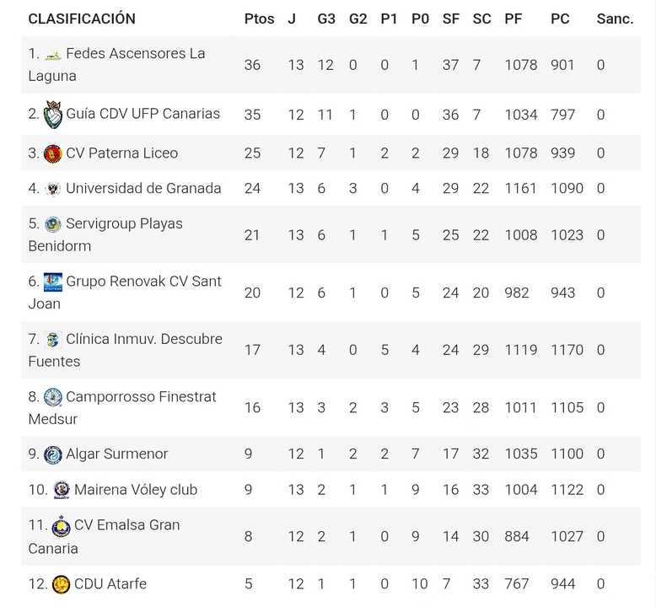Open the CDU Atarfe team name

click(110, 583)
